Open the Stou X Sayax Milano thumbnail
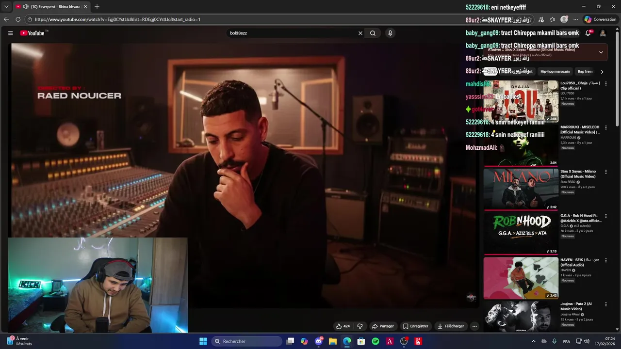621x349 pixels. pos(521,189)
